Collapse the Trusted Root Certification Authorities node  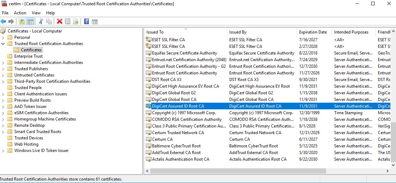[3, 44]
